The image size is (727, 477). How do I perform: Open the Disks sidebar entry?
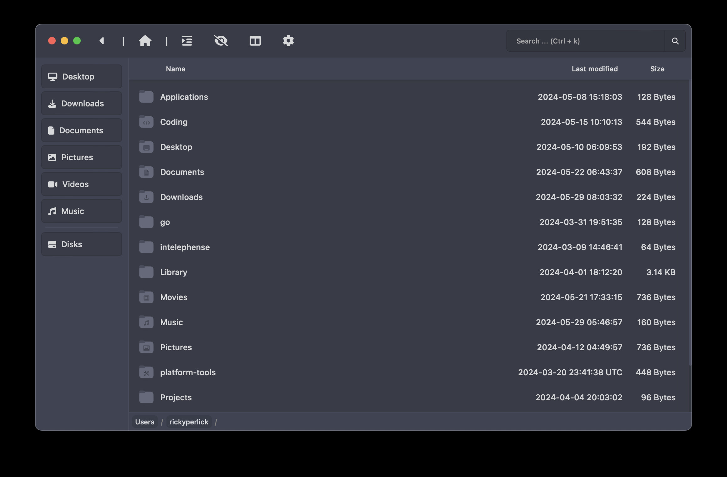click(82, 244)
